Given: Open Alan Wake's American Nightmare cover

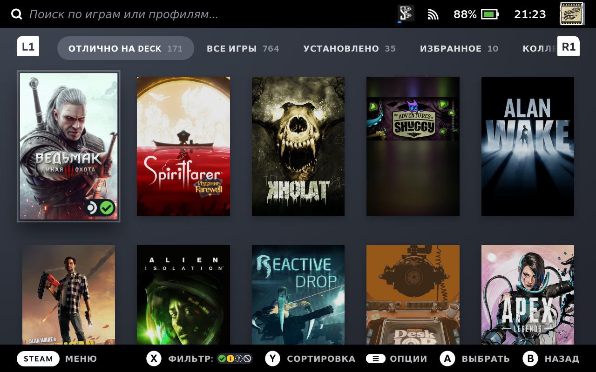Looking at the screenshot, I should click(68, 295).
